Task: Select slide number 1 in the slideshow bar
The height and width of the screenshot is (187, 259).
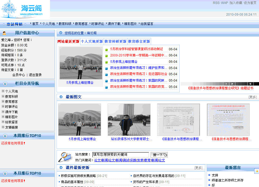Action: pos(226,84)
